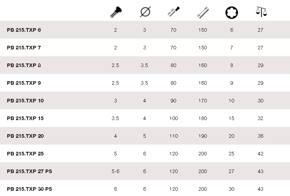
Task: Select the PB 215.TXP 30 PS entry
Action: [x=29, y=189]
